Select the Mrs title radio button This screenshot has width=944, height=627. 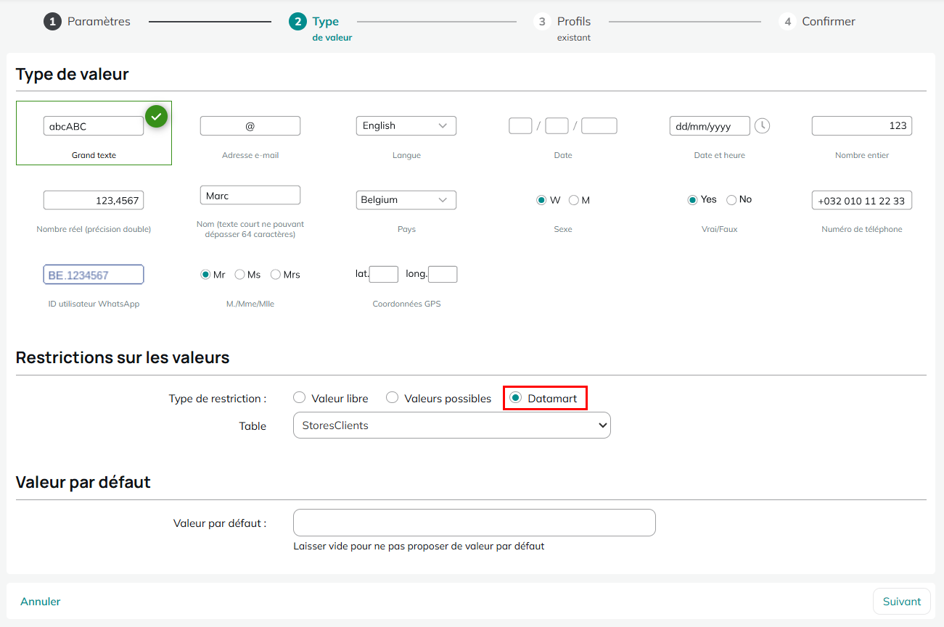click(276, 275)
